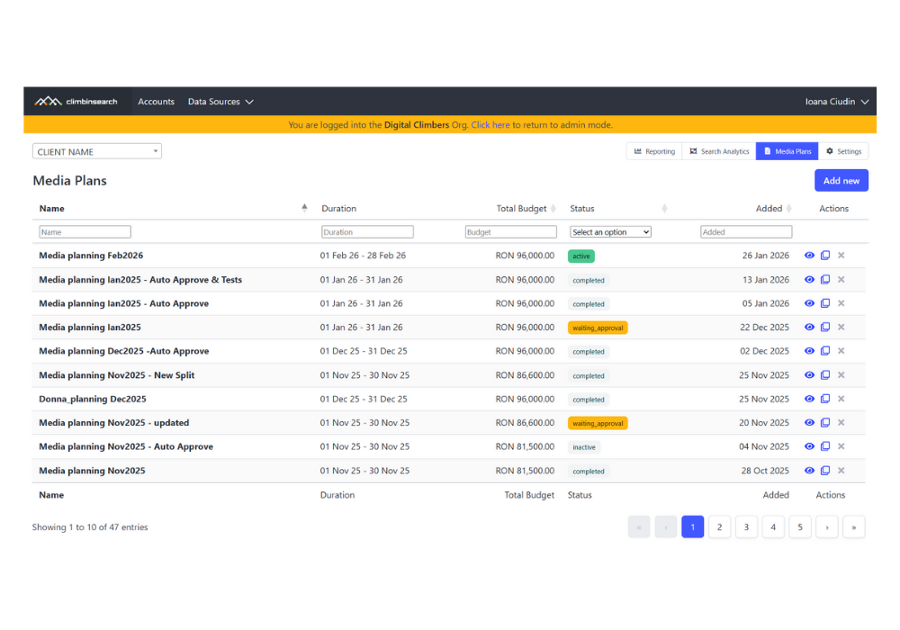Click the Add new button
The width and height of the screenshot is (900, 630).
click(841, 181)
